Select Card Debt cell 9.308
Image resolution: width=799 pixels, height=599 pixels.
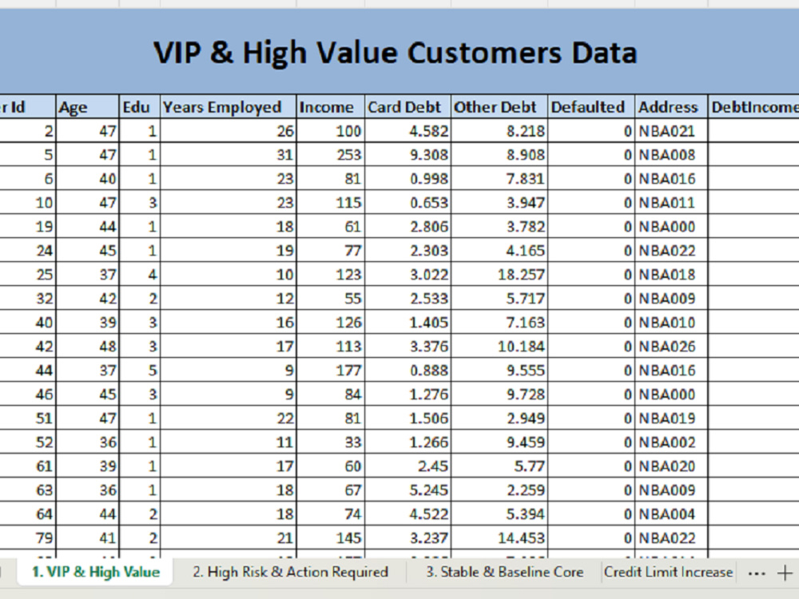tap(407, 155)
